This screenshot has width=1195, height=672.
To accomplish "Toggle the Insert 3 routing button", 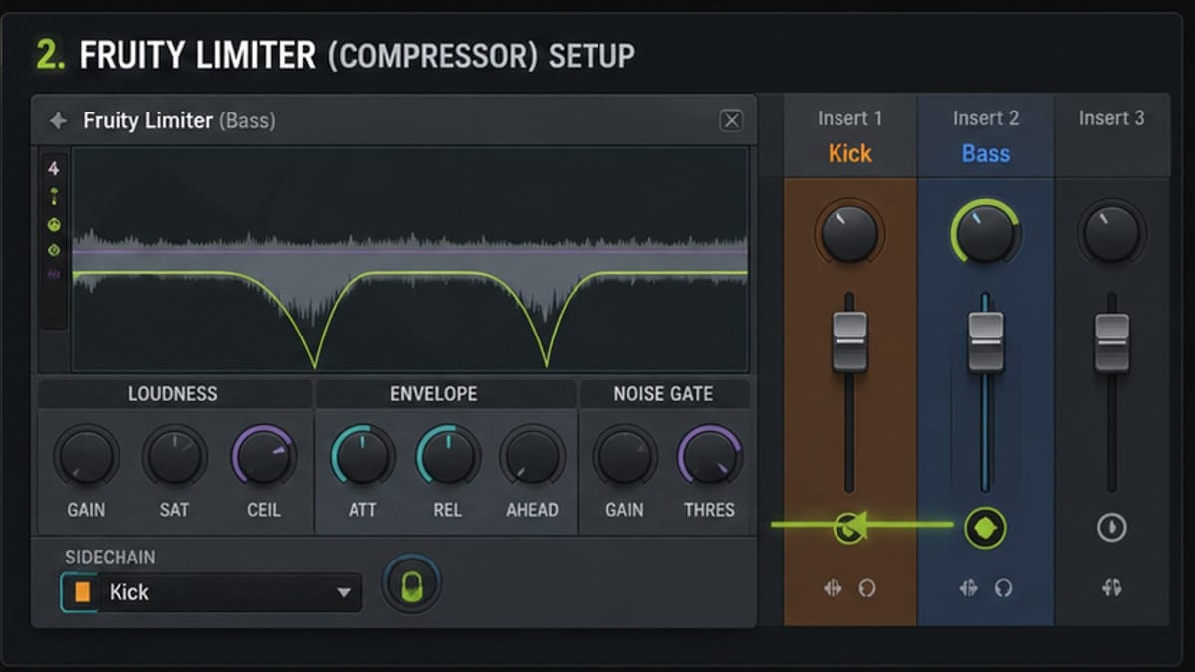I will click(1111, 528).
